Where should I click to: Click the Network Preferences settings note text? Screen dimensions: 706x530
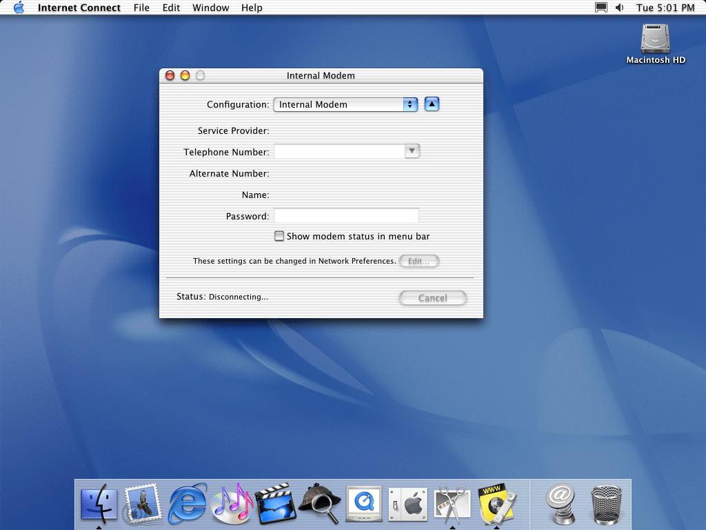tap(294, 261)
